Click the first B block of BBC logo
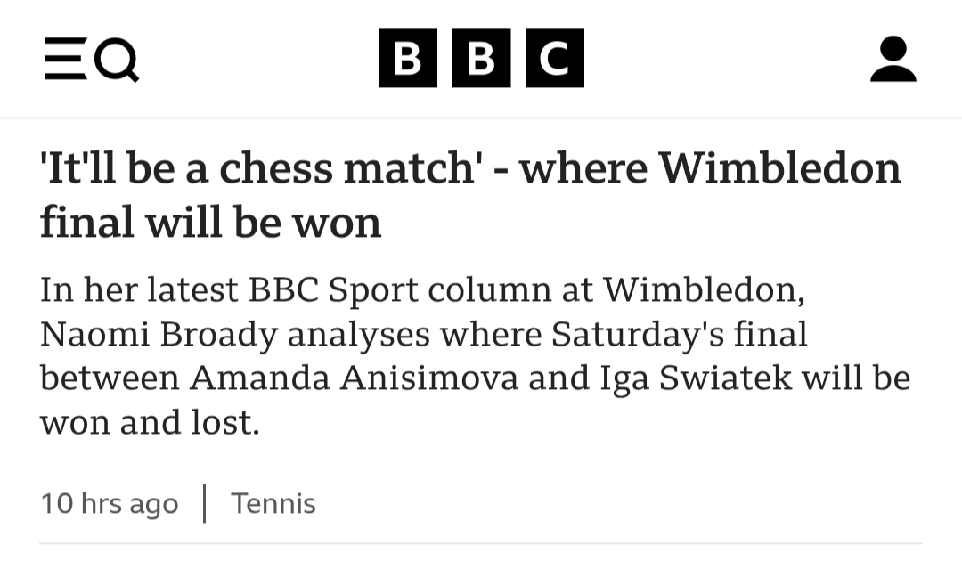The image size is (962, 561). 408,59
